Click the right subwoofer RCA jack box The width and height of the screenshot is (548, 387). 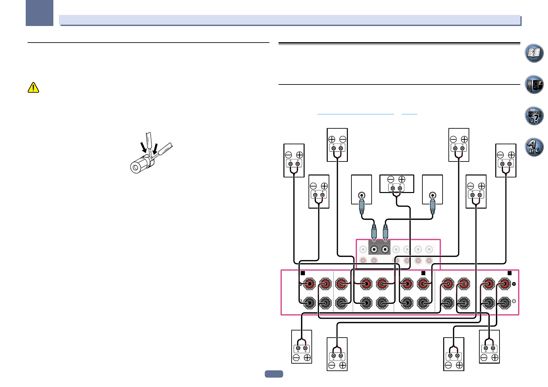[x=432, y=189]
